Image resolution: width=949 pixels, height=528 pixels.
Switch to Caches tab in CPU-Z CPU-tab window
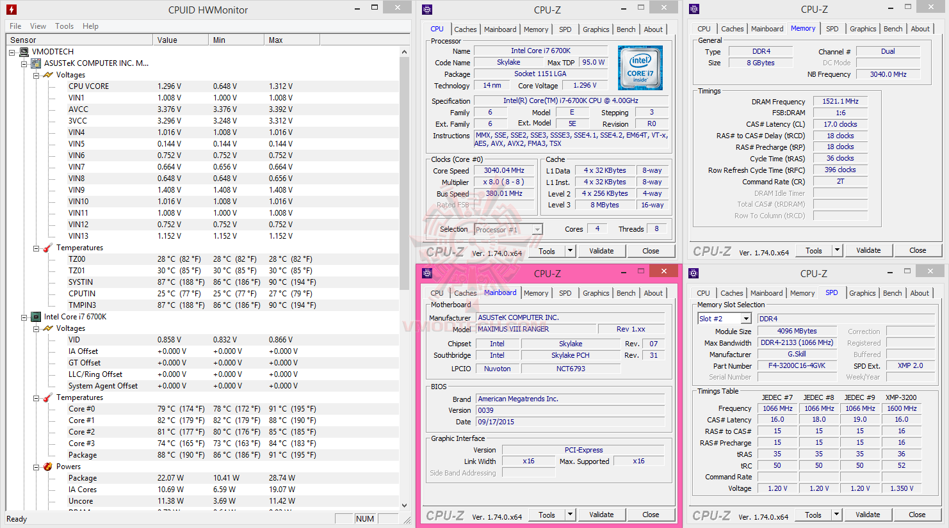pos(466,29)
